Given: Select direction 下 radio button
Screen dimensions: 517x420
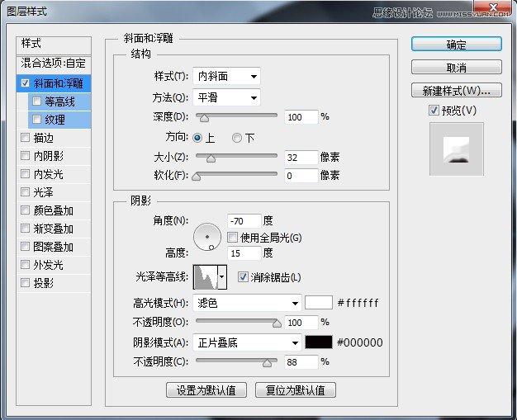Looking at the screenshot, I should pos(237,137).
